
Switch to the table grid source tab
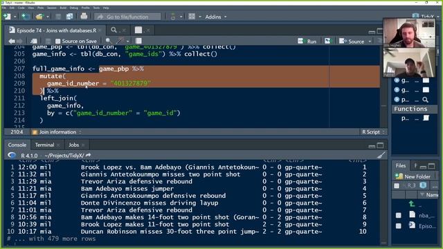138,30
